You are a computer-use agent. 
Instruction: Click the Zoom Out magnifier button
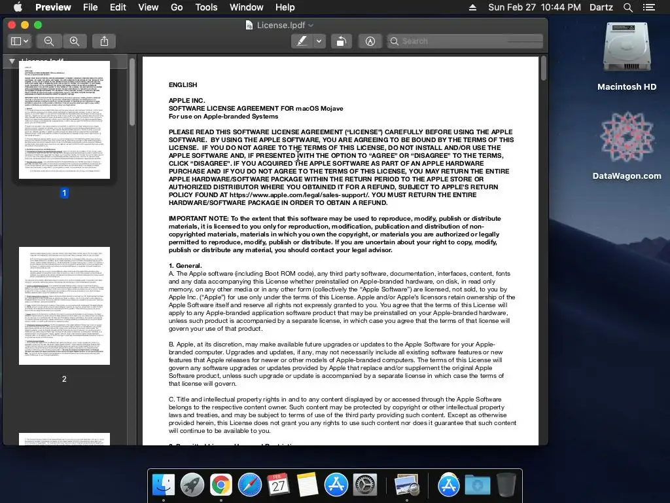(49, 41)
